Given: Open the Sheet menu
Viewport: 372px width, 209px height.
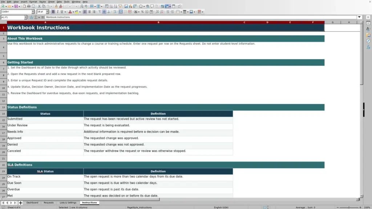Looking at the screenshot, I should point(51,2).
